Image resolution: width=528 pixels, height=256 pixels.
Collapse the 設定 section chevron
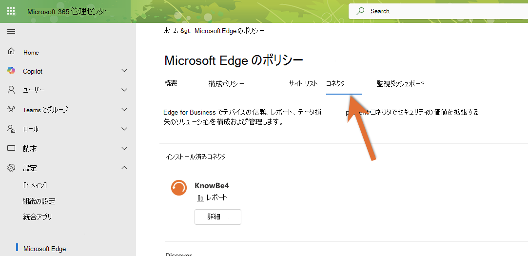[124, 167]
